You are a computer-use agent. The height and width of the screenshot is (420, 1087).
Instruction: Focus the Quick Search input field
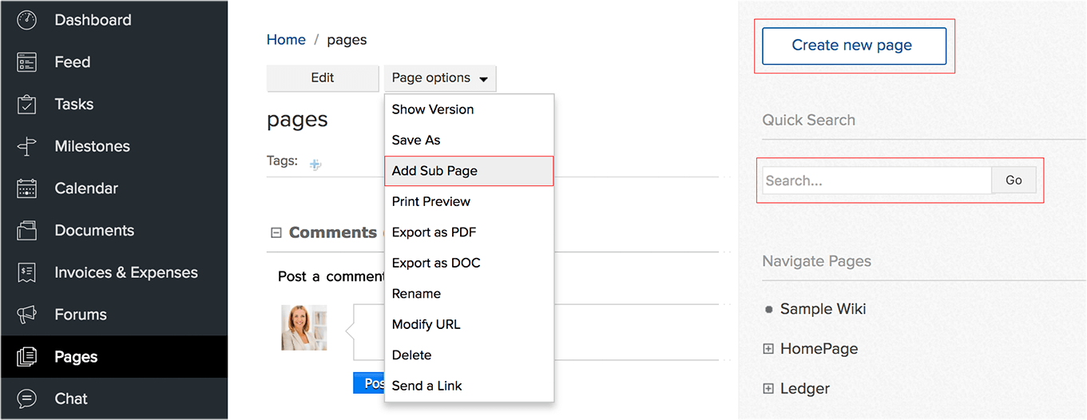point(877,180)
